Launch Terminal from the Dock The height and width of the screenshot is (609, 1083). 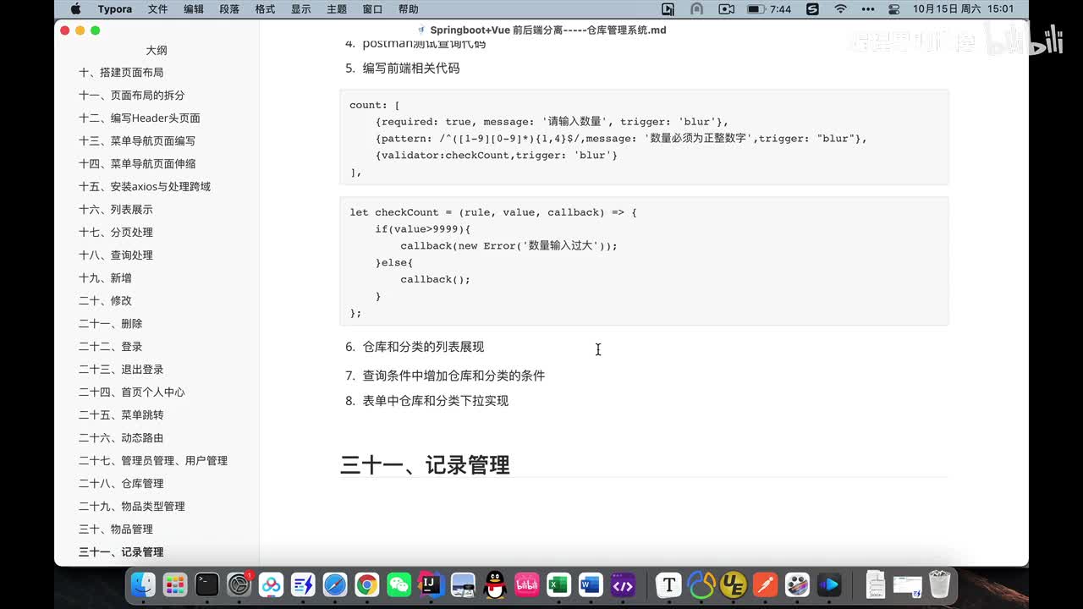(207, 584)
